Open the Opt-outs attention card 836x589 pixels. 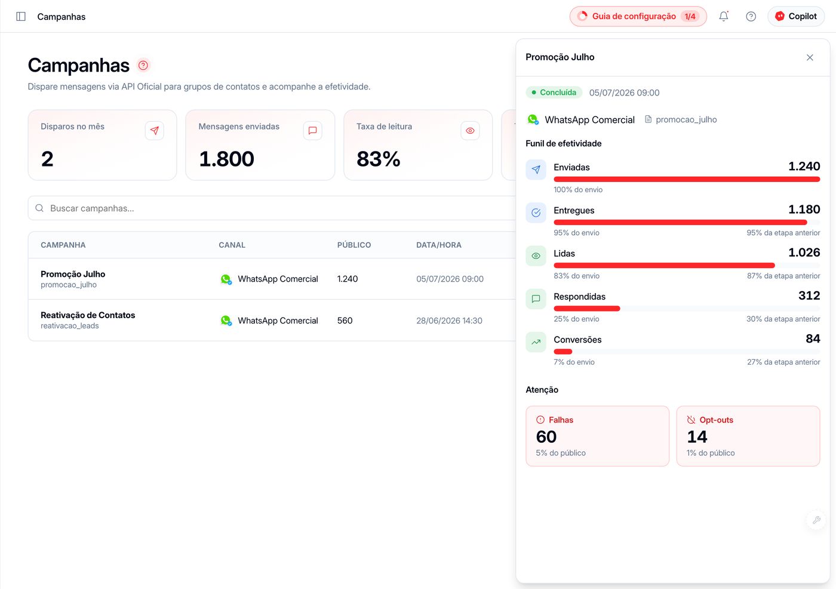point(748,436)
